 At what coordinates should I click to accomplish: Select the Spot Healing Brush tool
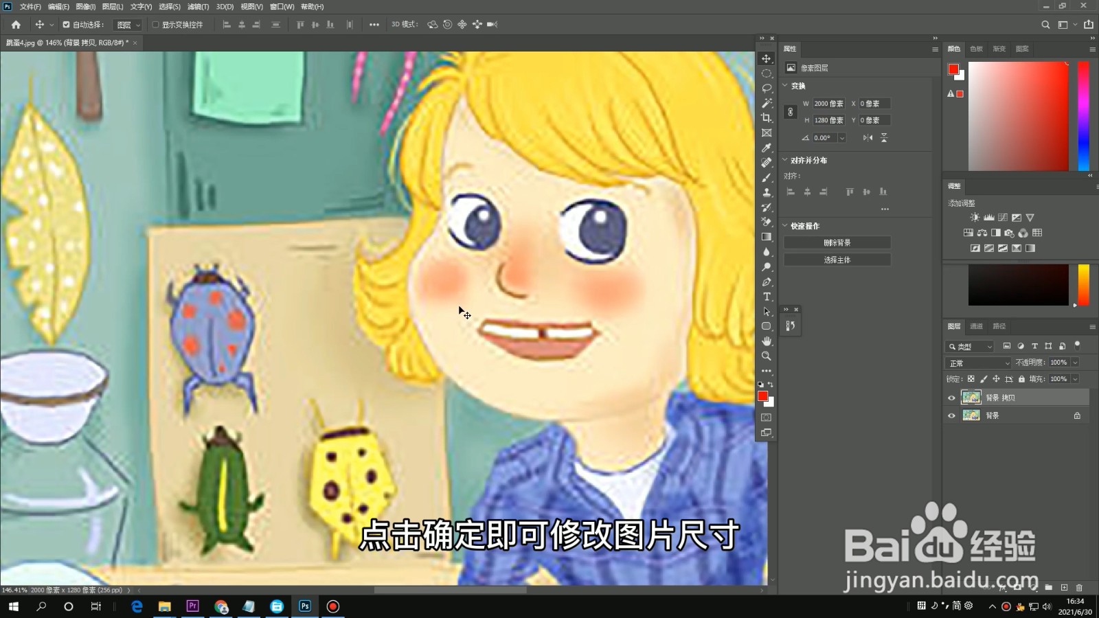[x=767, y=163]
